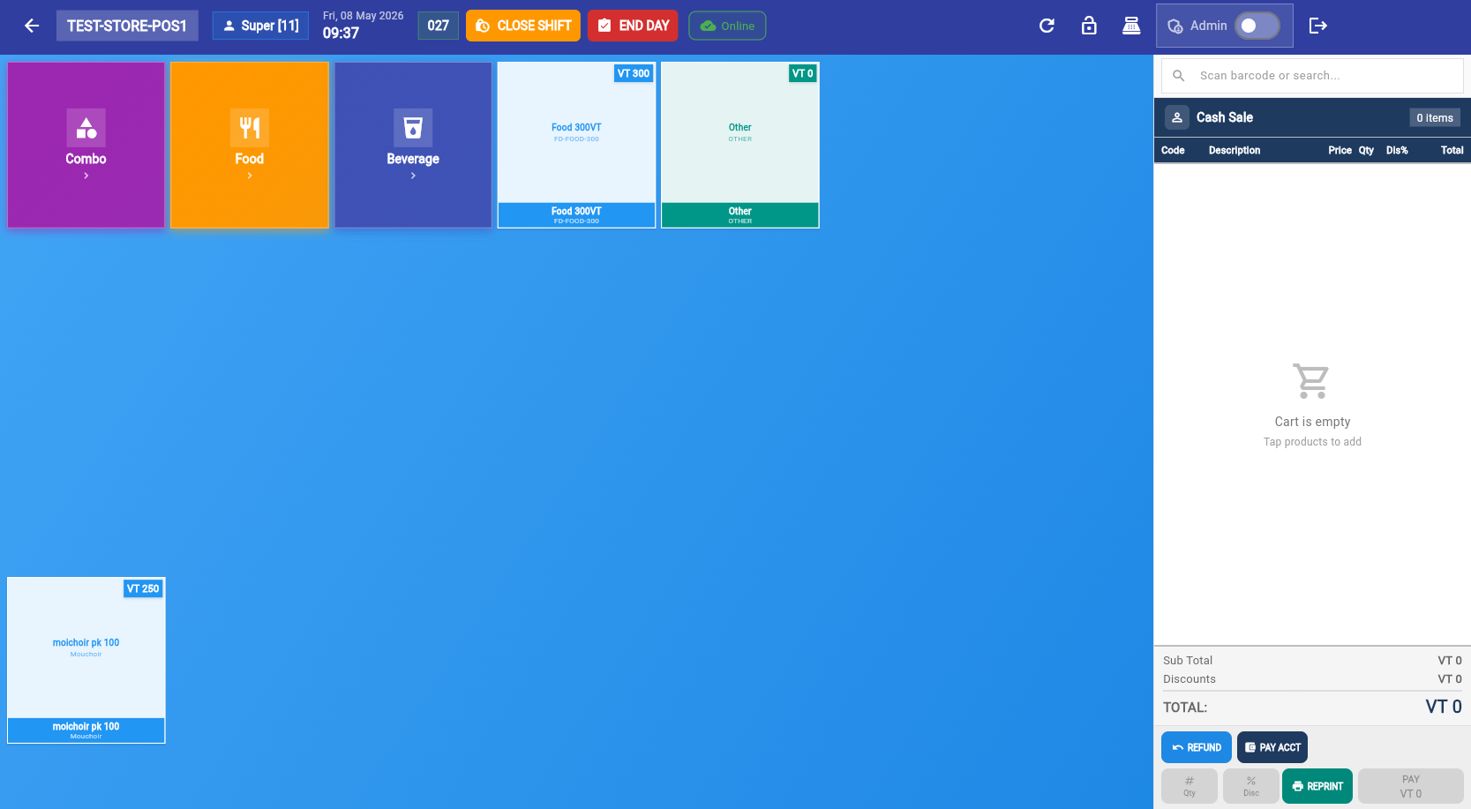Click the empty cart icon
The height and width of the screenshot is (809, 1471).
[1312, 381]
